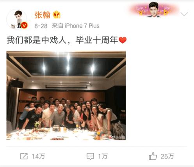This screenshot has width=194, height=167.
Task: Tap the comment bubble icon
Action: tap(90, 156)
